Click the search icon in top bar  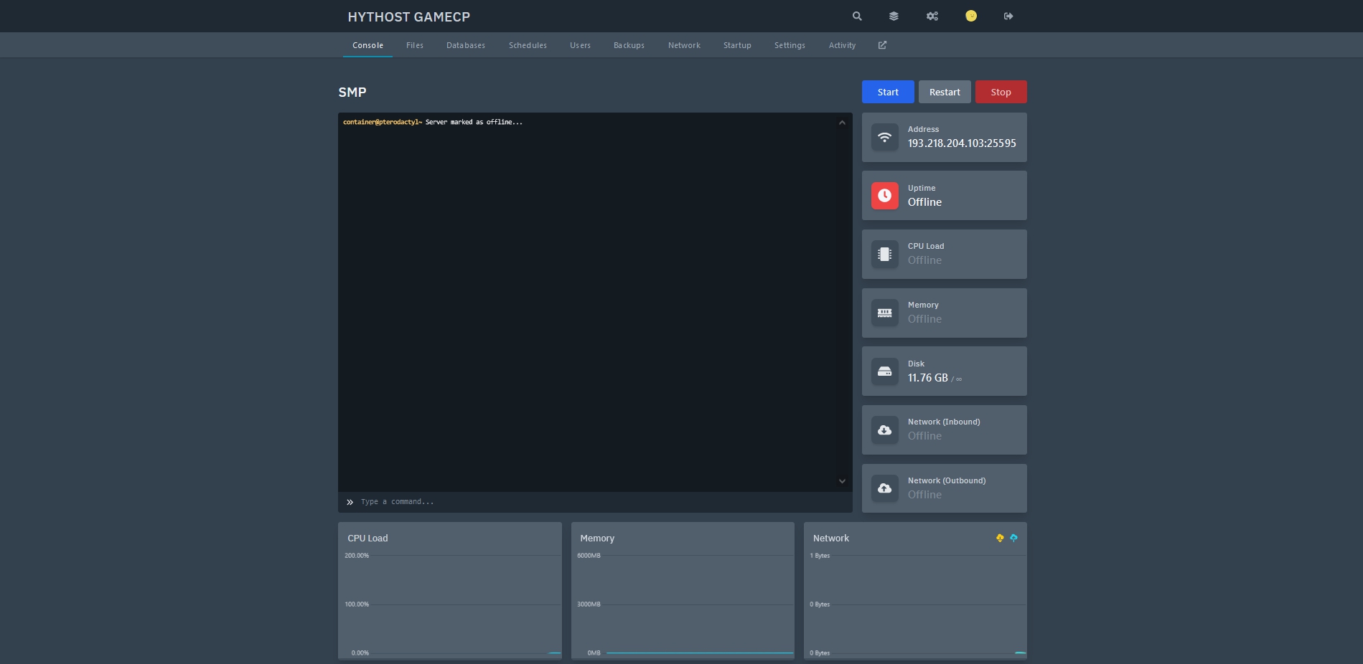pyautogui.click(x=857, y=16)
